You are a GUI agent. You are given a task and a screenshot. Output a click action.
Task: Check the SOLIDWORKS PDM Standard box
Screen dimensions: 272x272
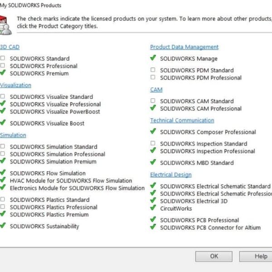(153, 70)
